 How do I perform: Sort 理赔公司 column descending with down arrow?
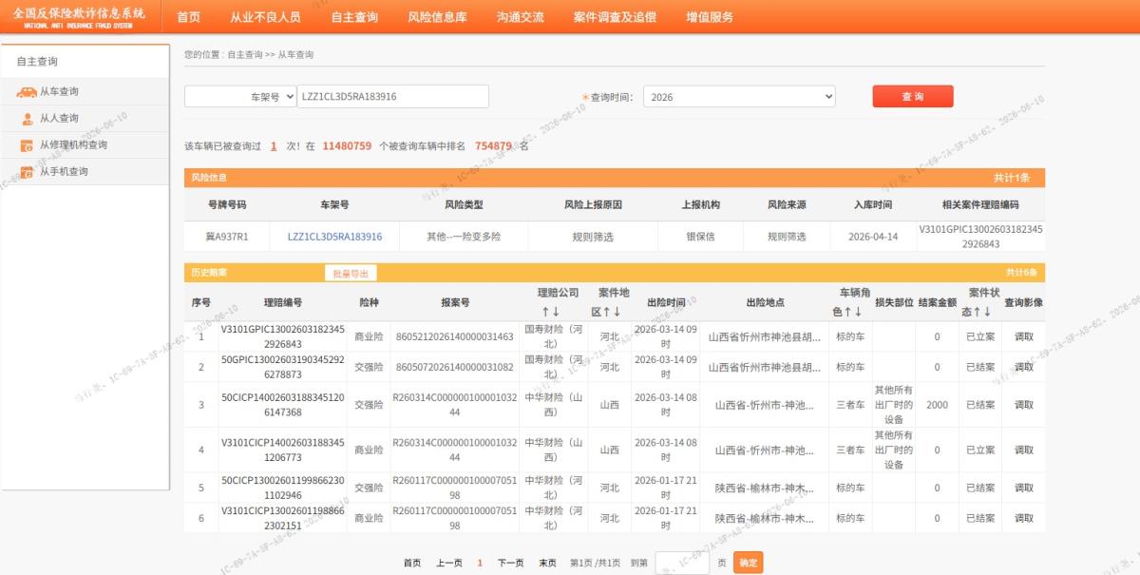point(557,312)
